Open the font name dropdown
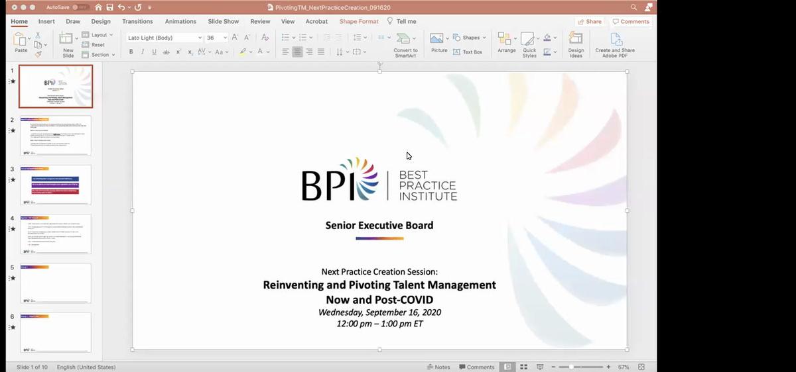The height and width of the screenshot is (372, 796). coord(200,38)
